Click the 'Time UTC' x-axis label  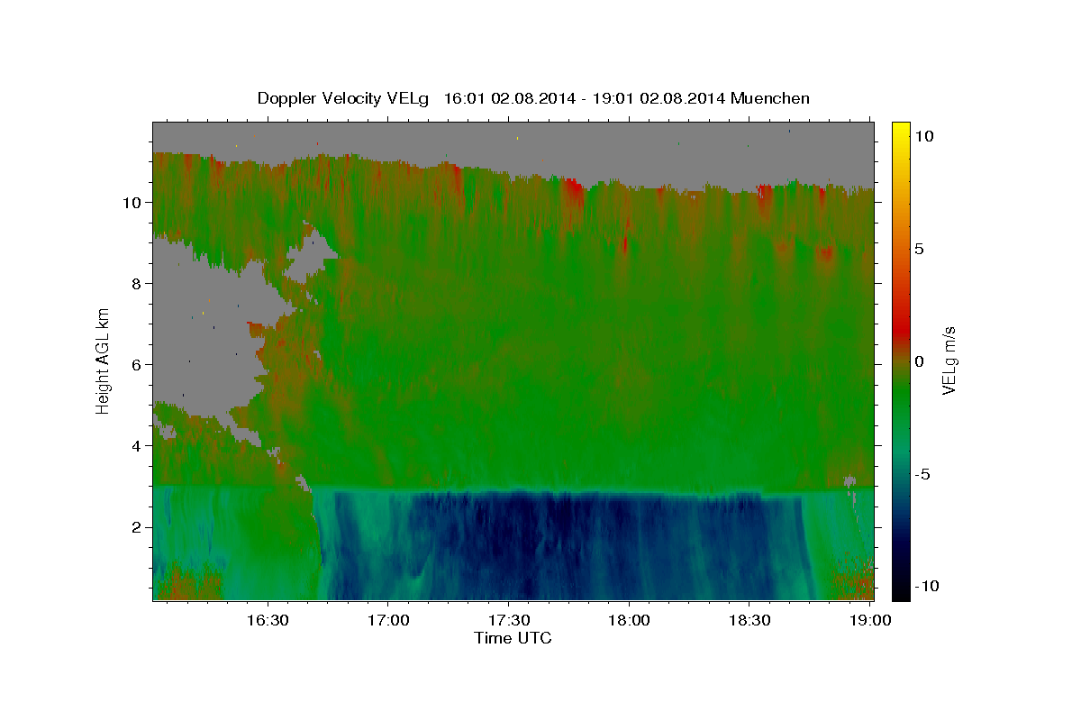click(513, 638)
